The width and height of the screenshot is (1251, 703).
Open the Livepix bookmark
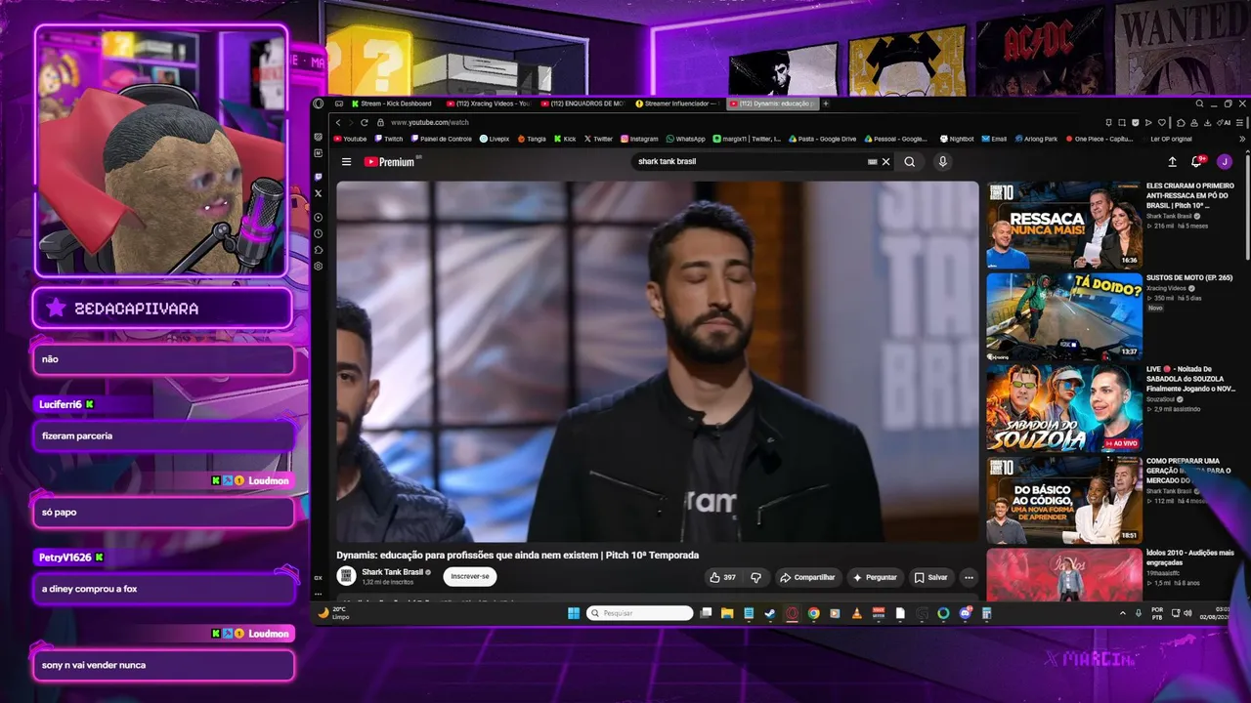pyautogui.click(x=495, y=140)
